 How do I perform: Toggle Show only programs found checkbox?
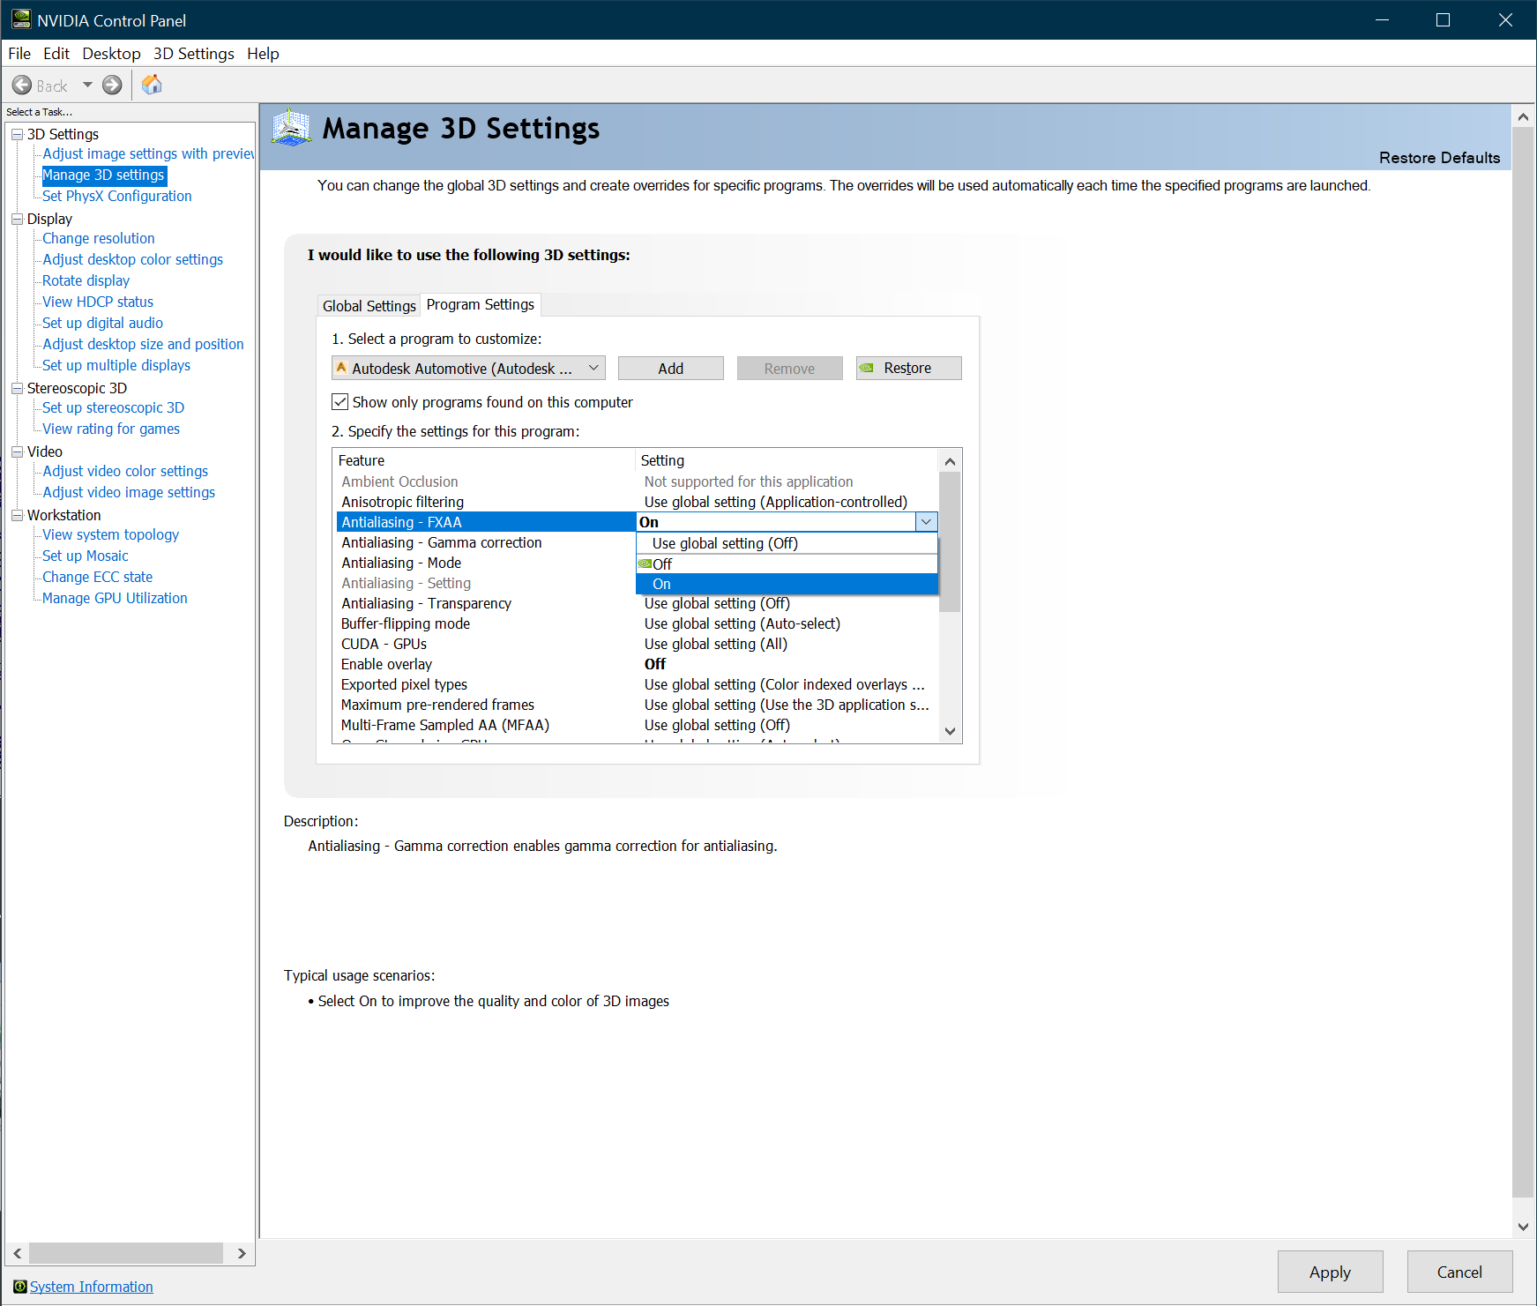(339, 402)
